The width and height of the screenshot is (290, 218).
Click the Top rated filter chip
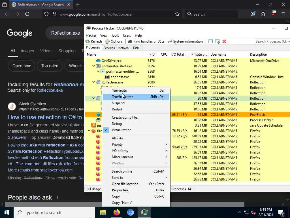point(50,66)
